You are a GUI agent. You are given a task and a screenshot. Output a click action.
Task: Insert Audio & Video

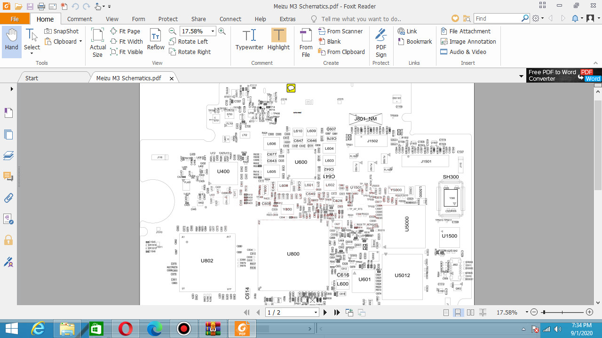463,52
